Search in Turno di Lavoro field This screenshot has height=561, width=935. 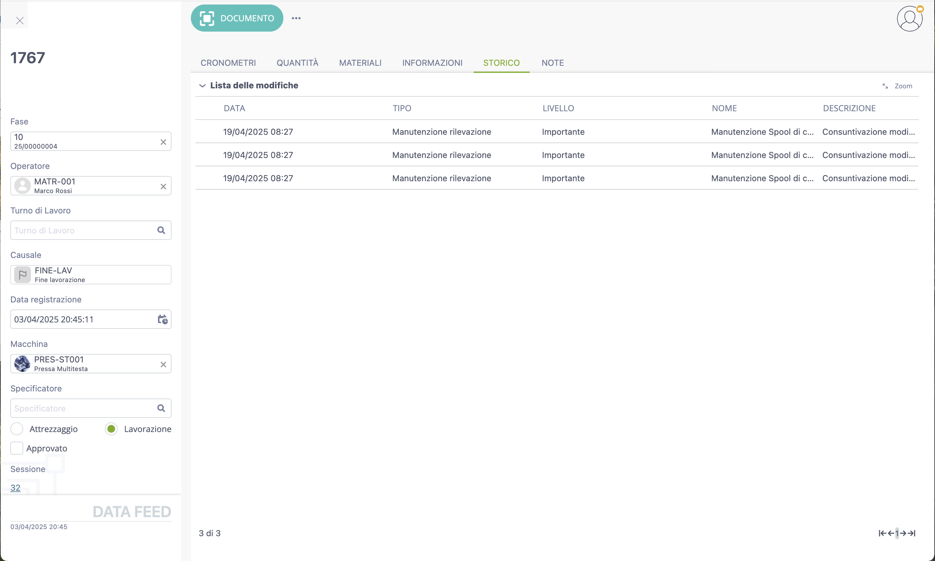pos(161,230)
